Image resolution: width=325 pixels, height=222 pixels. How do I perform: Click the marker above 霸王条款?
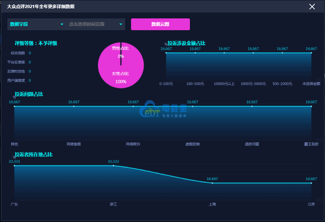[311, 106]
